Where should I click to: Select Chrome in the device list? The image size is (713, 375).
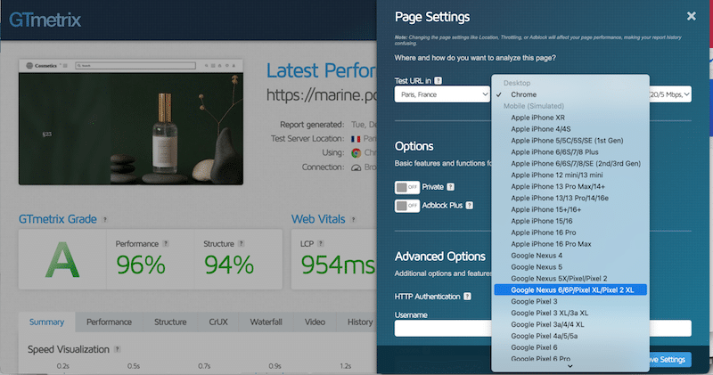(x=524, y=94)
